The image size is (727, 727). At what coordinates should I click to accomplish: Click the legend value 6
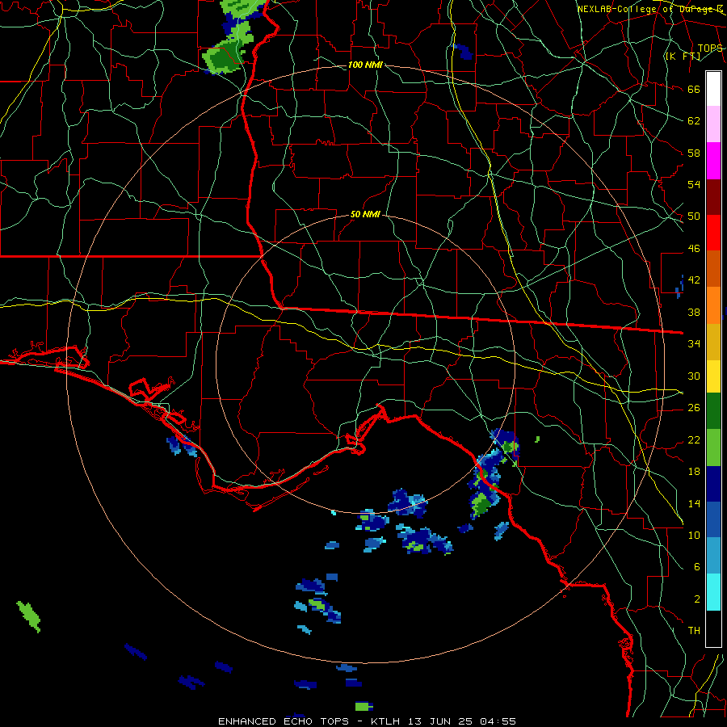[x=696, y=566]
